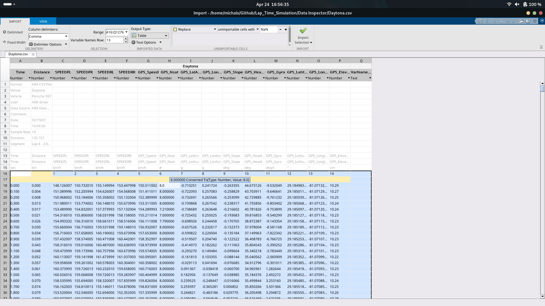Open the unimportable cells with dropdown
Viewport: 545px width, 306px height.
257,29
